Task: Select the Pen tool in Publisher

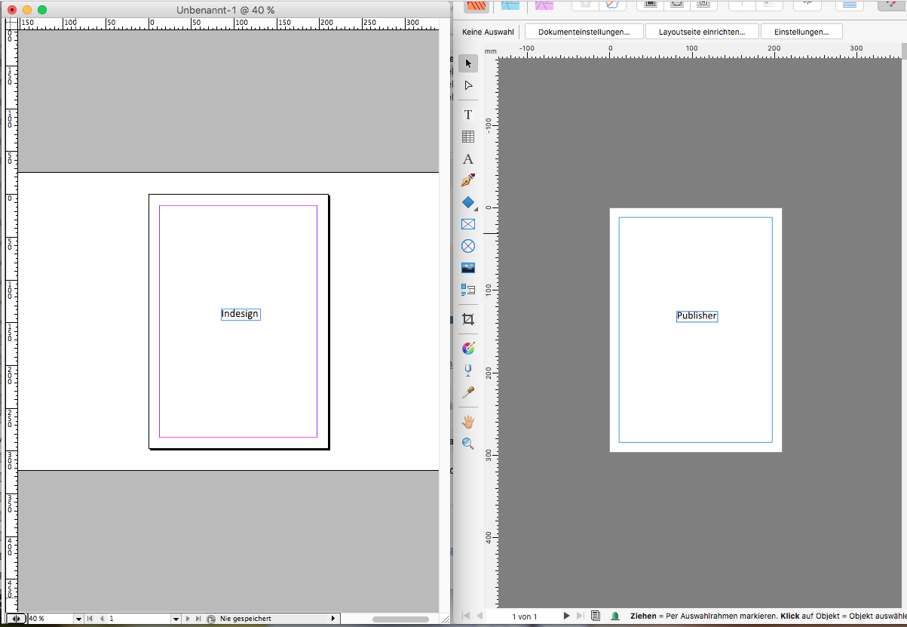Action: click(x=468, y=180)
